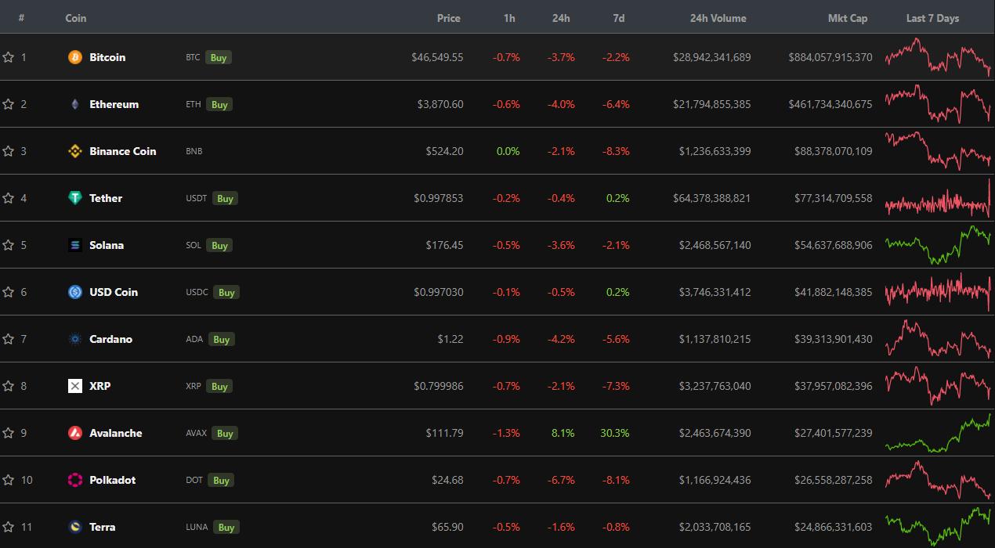Image resolution: width=995 pixels, height=548 pixels.
Task: Open Bitcoin's 7-day sparkline chart
Action: (938, 57)
